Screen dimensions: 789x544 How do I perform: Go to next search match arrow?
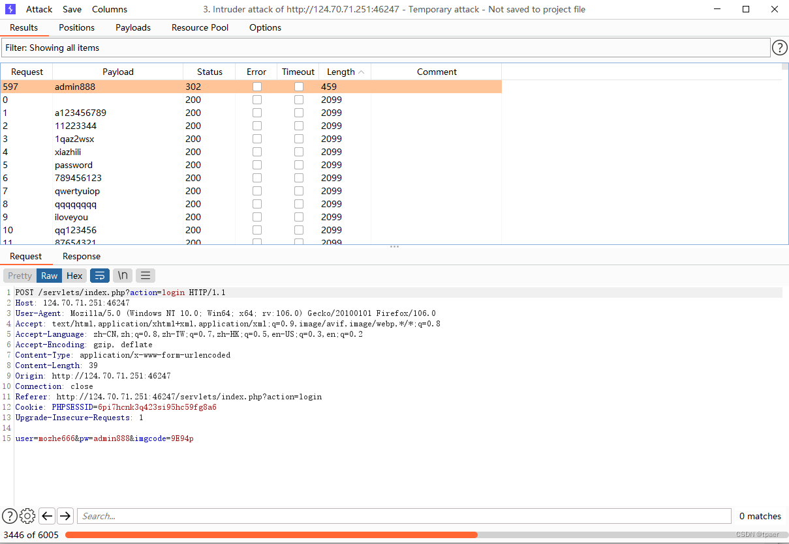tap(65, 516)
